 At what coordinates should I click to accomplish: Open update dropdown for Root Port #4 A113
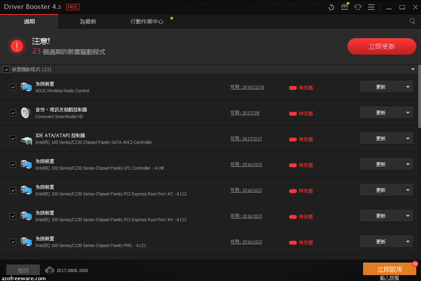click(408, 216)
